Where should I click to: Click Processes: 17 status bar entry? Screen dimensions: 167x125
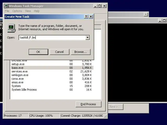click(x=16, y=116)
